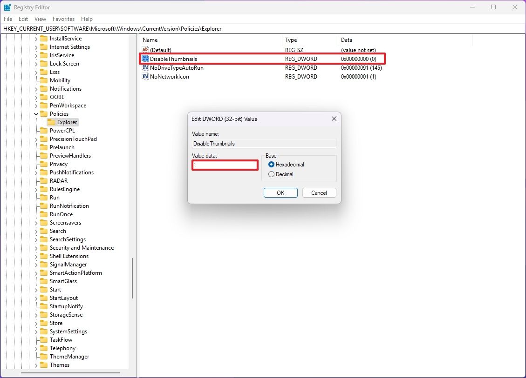
Task: Click inside the Value data field
Action: tap(224, 165)
